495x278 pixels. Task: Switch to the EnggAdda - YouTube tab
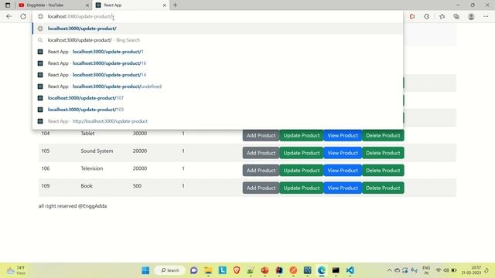pyautogui.click(x=53, y=5)
